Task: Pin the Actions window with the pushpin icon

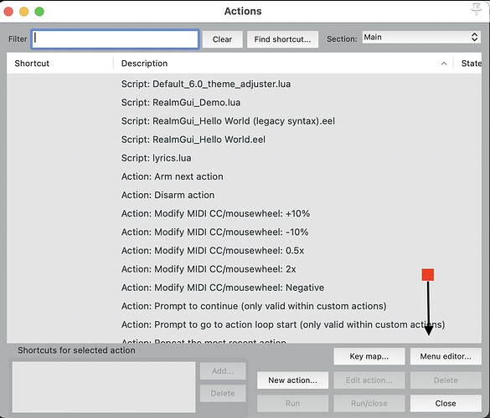Action: 477,9
